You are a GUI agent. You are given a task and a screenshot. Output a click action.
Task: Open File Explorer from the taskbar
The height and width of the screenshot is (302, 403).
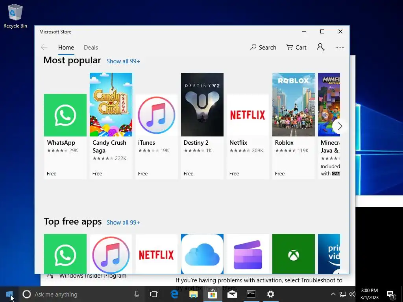(194, 294)
